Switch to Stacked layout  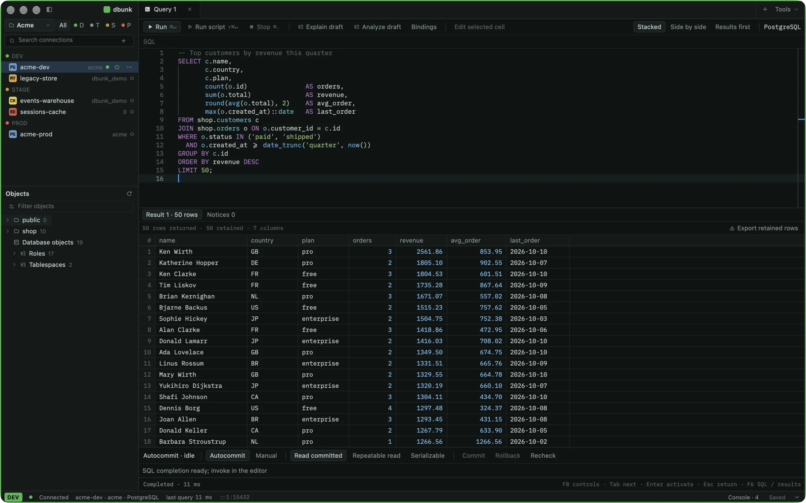649,27
